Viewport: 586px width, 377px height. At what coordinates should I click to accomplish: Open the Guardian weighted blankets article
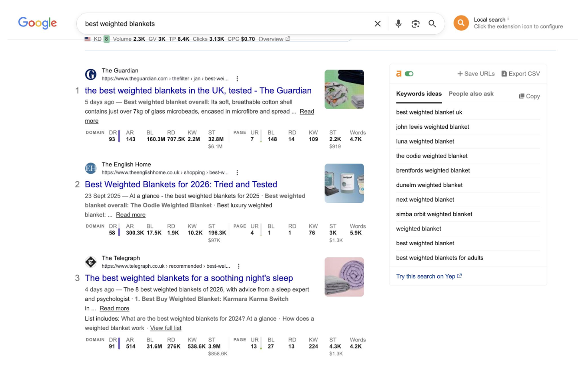[x=198, y=91]
